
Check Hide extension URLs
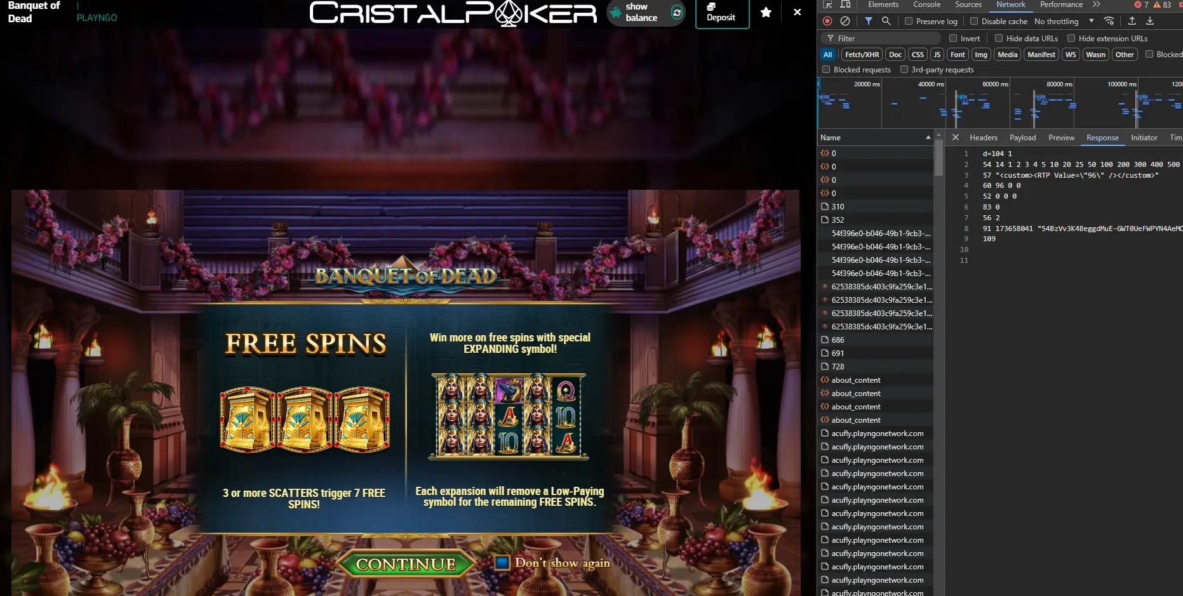[1071, 38]
